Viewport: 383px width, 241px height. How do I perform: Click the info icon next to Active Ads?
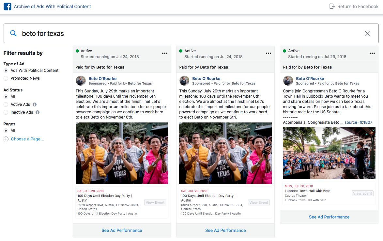(x=35, y=104)
